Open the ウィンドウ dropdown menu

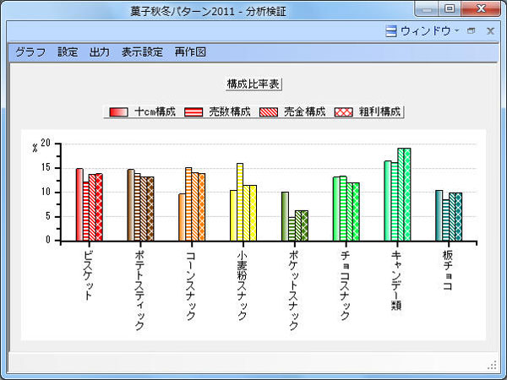430,31
